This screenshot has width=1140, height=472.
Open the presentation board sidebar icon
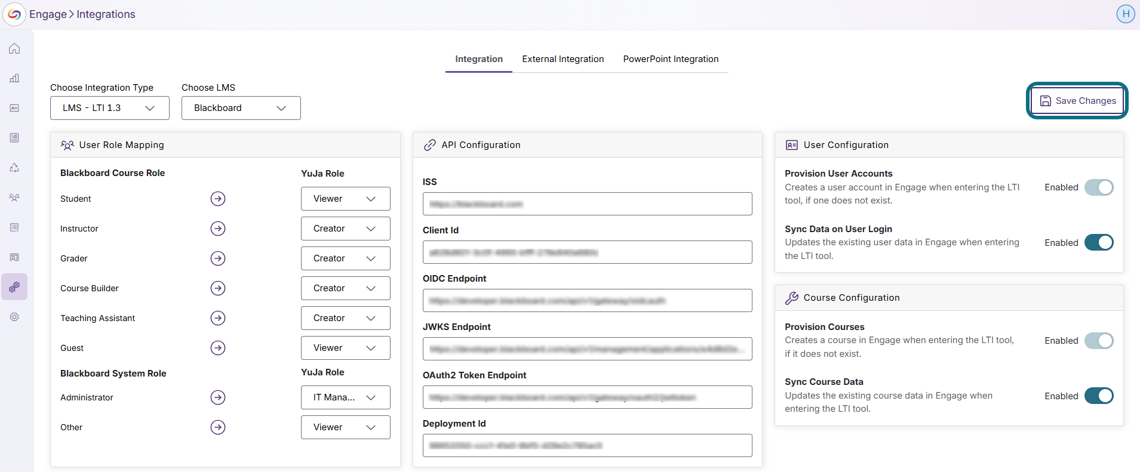pyautogui.click(x=14, y=257)
